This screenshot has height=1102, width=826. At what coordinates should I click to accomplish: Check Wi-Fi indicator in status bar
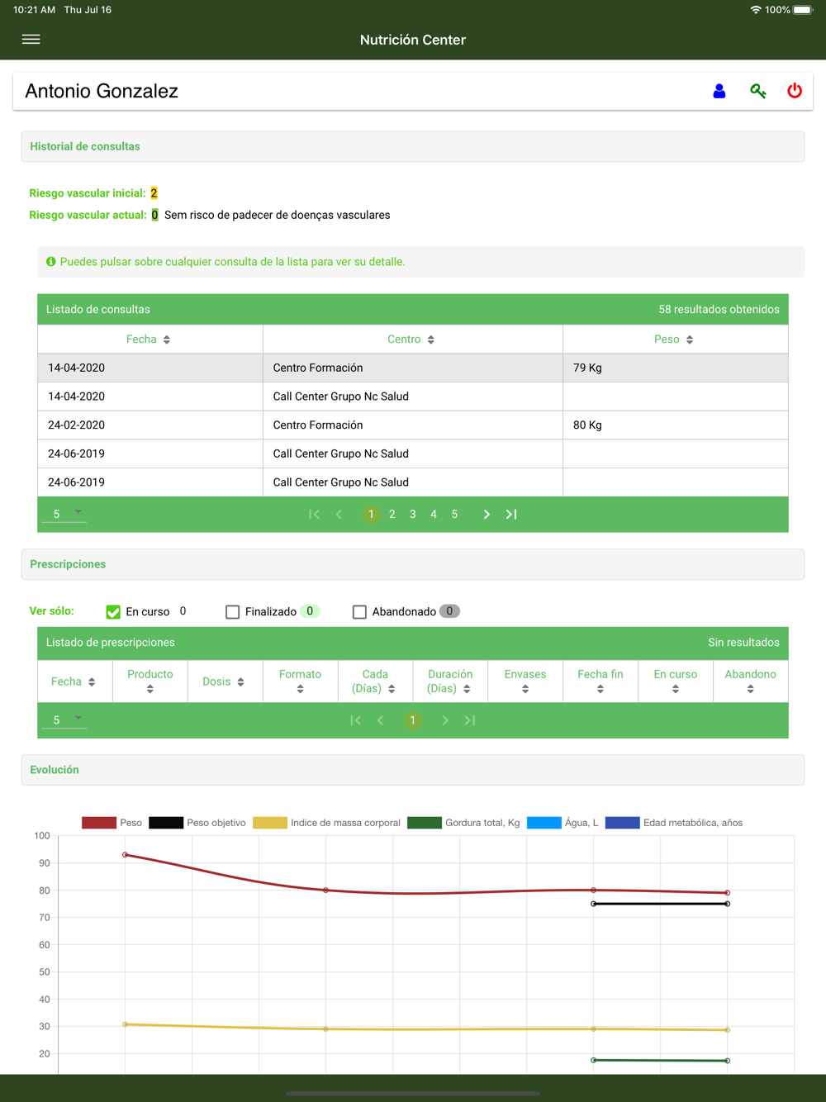pos(755,10)
